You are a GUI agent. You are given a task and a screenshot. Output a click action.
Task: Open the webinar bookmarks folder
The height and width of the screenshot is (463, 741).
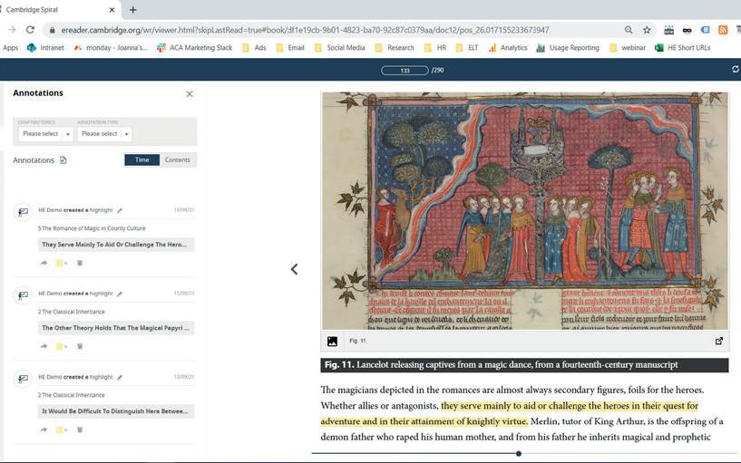628,48
